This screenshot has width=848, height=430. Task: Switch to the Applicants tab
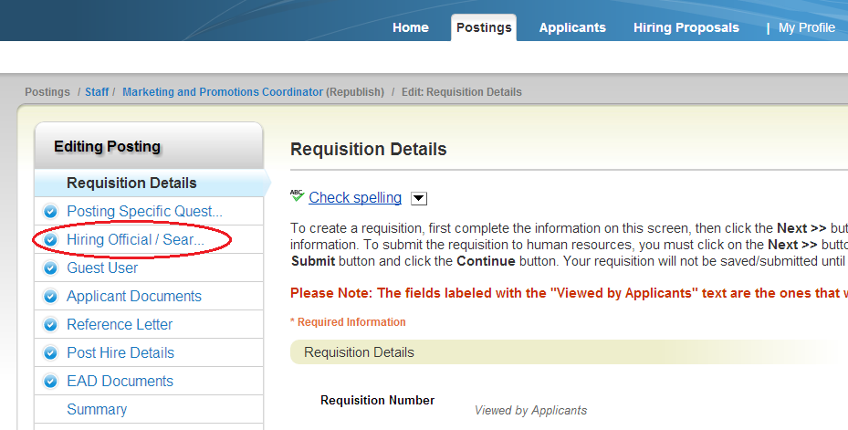pyautogui.click(x=572, y=27)
